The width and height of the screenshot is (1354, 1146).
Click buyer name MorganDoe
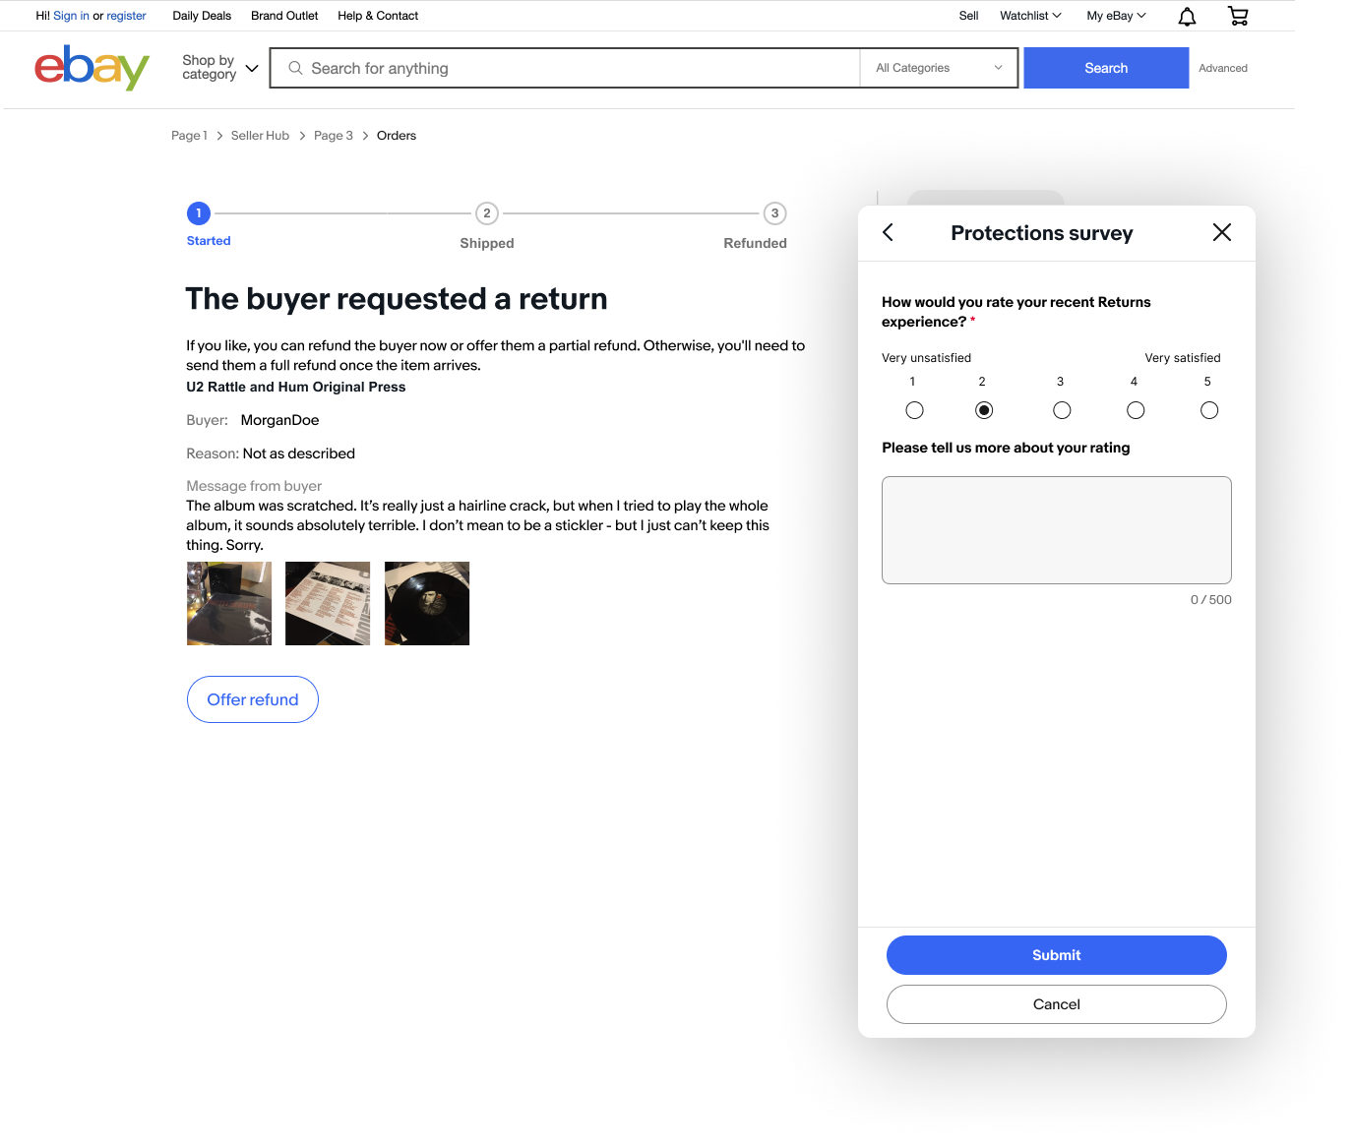coord(279,420)
